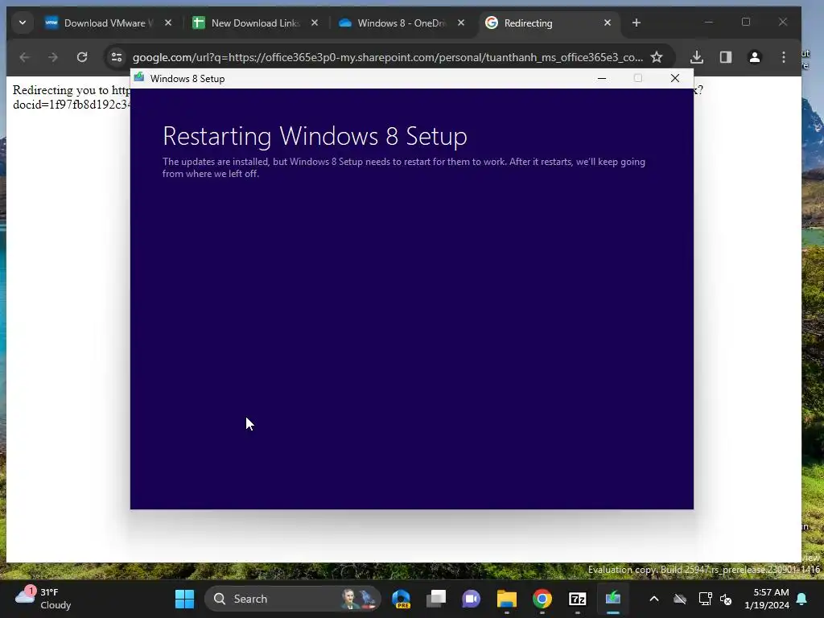The width and height of the screenshot is (824, 618).
Task: Select Windows 8 Setup taskbar icon
Action: (612, 599)
